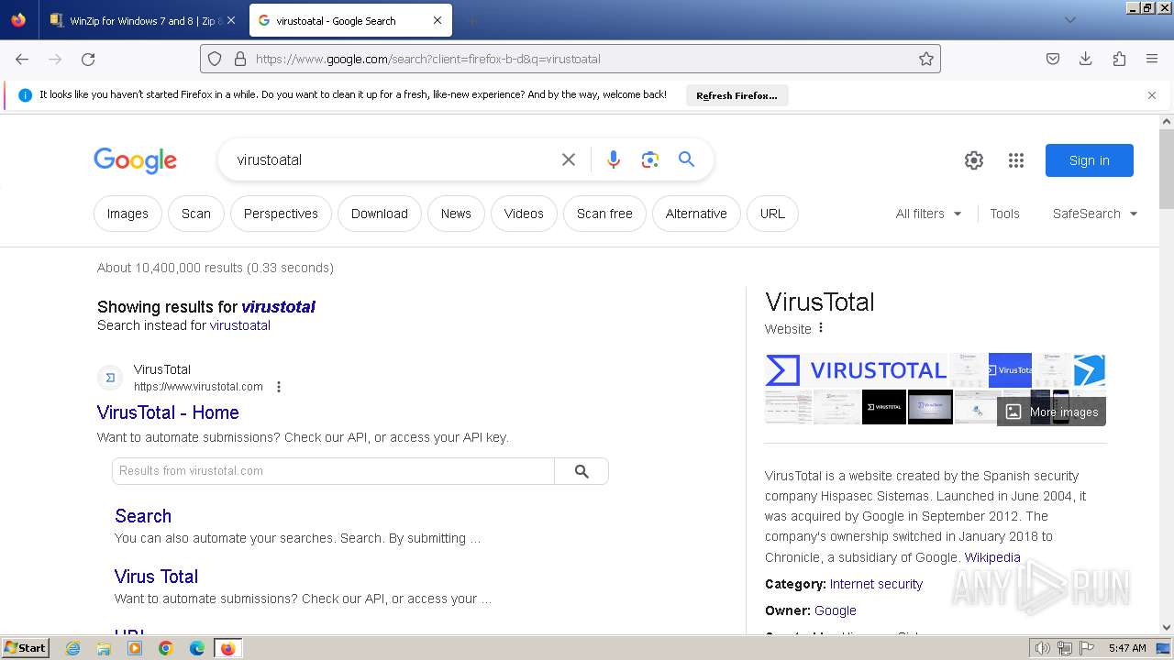Go back using the back arrow
This screenshot has height=660, width=1174.
(22, 59)
